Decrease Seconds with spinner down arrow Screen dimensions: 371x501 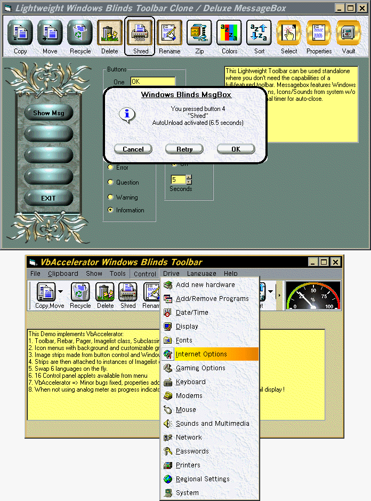189,182
